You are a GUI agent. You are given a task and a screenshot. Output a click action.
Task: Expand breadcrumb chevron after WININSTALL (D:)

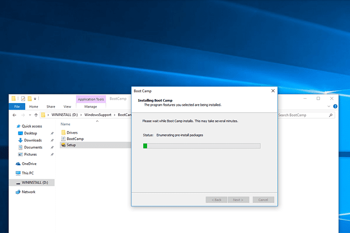point(81,115)
